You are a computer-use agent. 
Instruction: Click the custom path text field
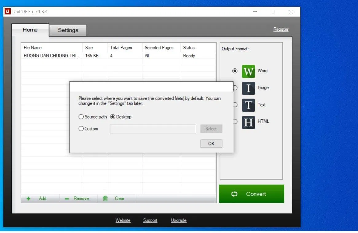click(153, 129)
